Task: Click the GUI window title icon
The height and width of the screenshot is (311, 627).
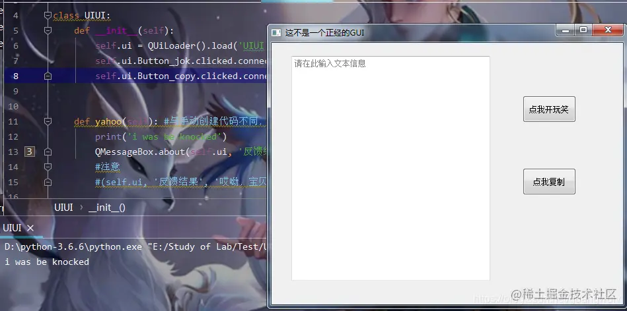Action: coord(276,33)
